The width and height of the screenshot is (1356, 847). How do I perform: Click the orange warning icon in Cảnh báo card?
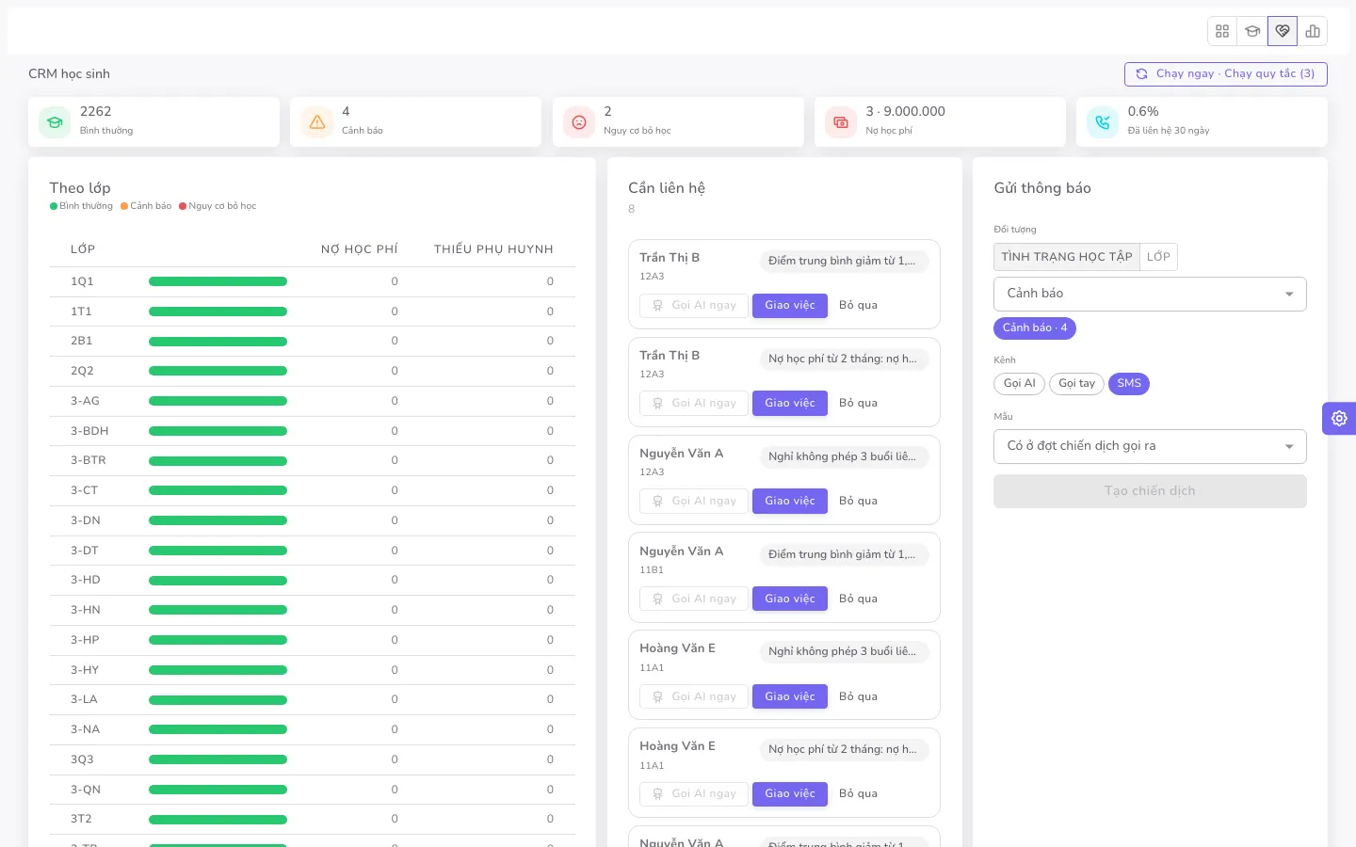(317, 122)
